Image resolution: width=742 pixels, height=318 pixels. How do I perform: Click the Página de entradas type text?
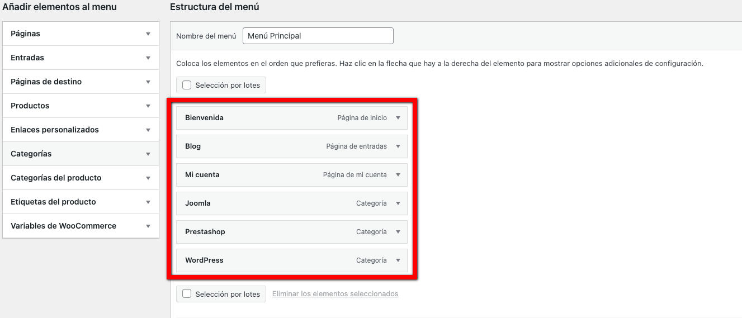pos(357,146)
